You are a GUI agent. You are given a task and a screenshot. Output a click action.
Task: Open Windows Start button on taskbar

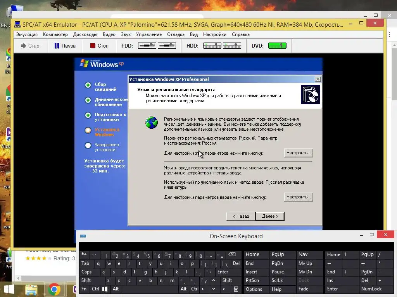point(9,289)
